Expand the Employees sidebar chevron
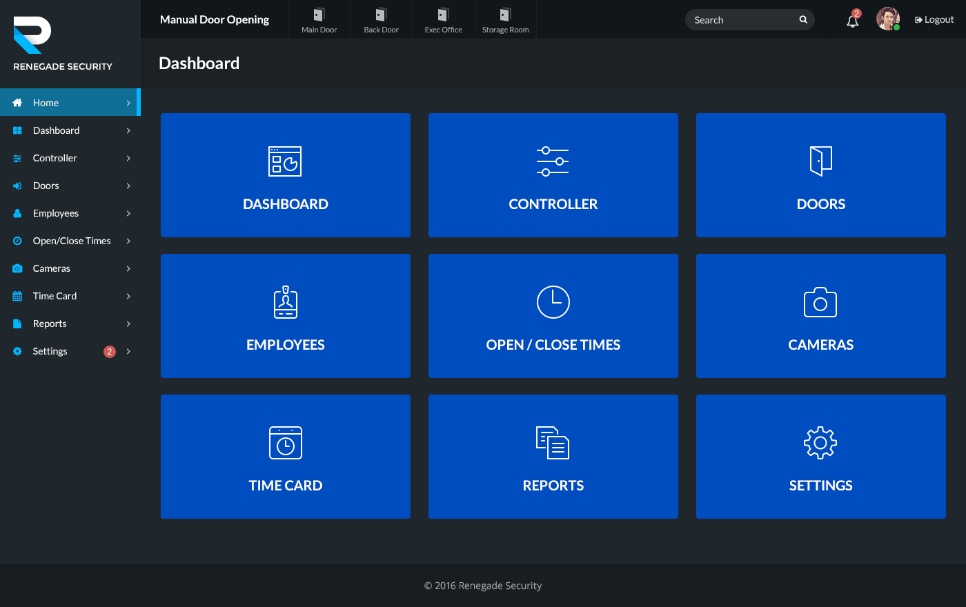The height and width of the screenshot is (607, 966). (128, 213)
